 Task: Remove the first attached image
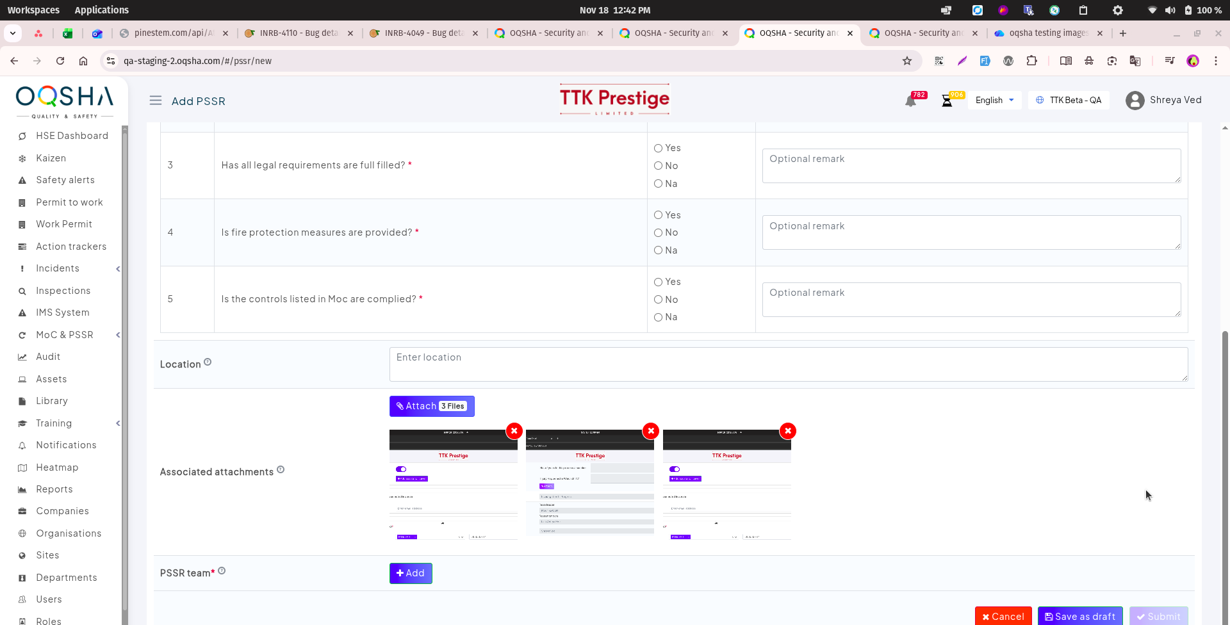tap(514, 431)
